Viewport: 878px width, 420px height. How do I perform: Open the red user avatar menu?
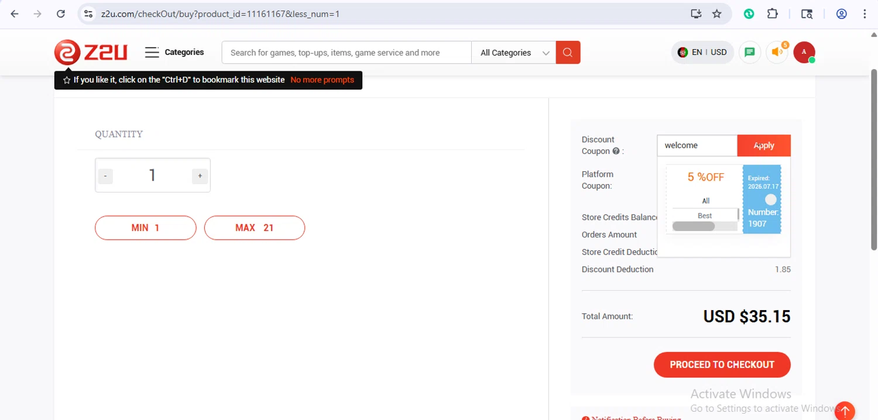(x=804, y=52)
